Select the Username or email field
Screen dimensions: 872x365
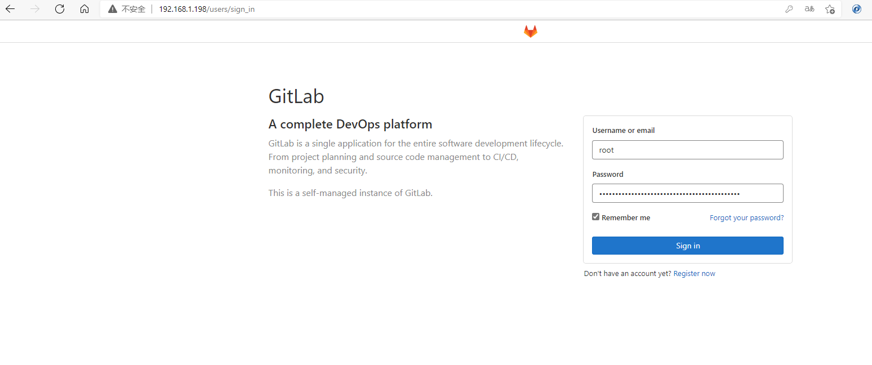click(x=687, y=150)
